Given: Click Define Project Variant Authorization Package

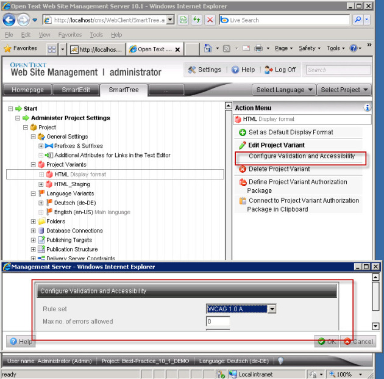Looking at the screenshot, I should point(297,186).
